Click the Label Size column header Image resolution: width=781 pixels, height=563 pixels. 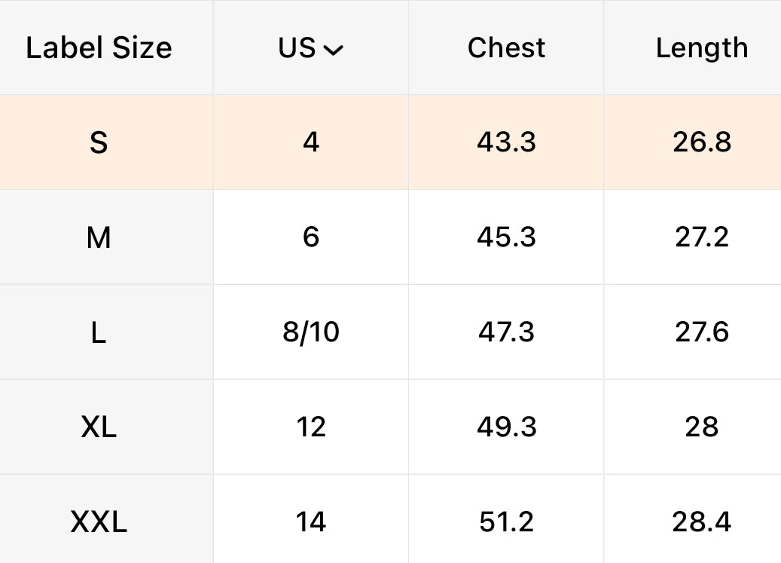99,48
